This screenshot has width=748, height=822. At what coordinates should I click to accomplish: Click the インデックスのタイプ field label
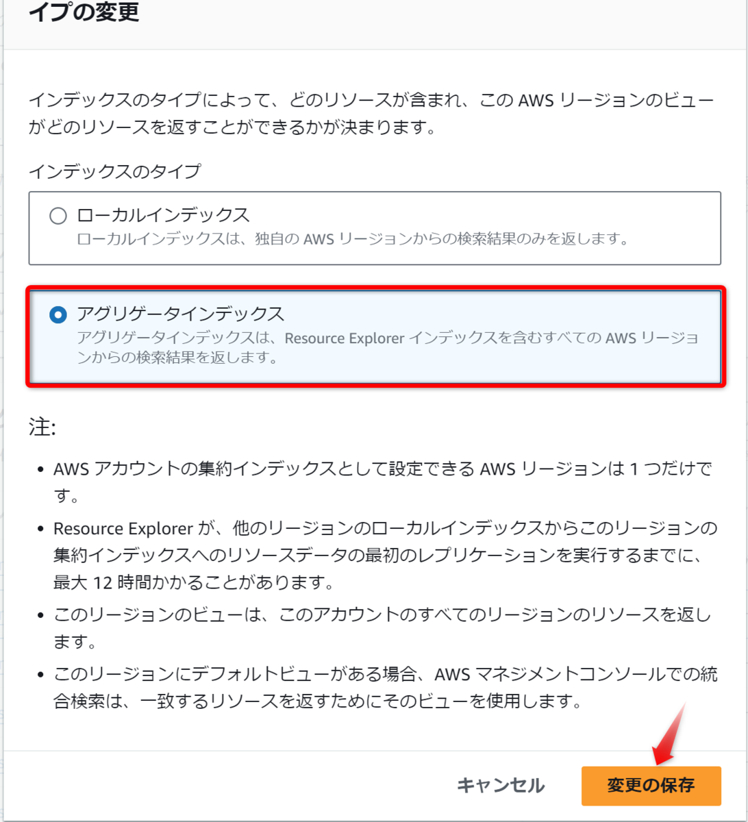tap(114, 171)
